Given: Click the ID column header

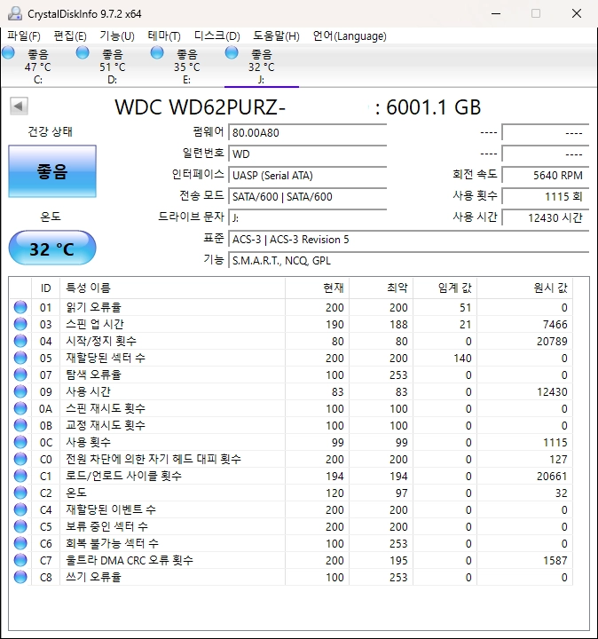Looking at the screenshot, I should (x=45, y=288).
